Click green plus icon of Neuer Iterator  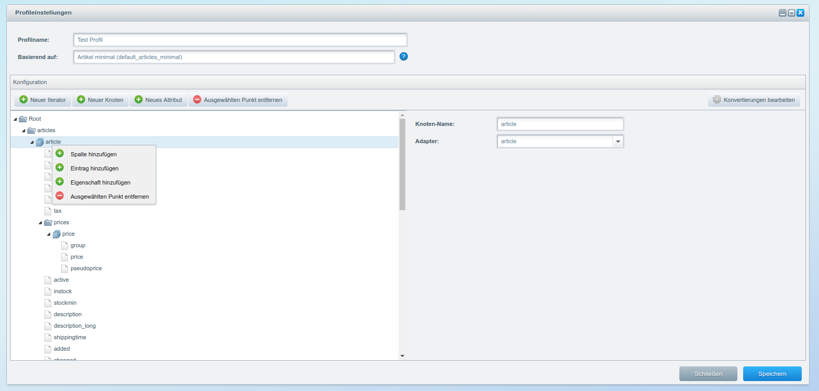click(24, 99)
